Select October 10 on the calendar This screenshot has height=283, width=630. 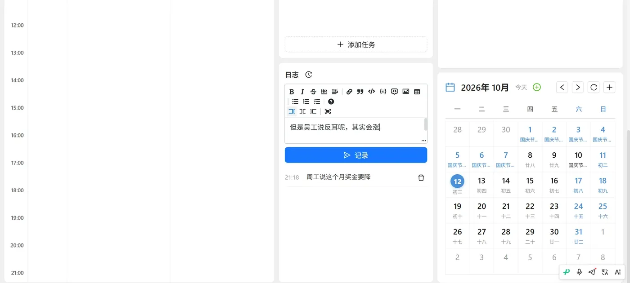click(x=578, y=159)
